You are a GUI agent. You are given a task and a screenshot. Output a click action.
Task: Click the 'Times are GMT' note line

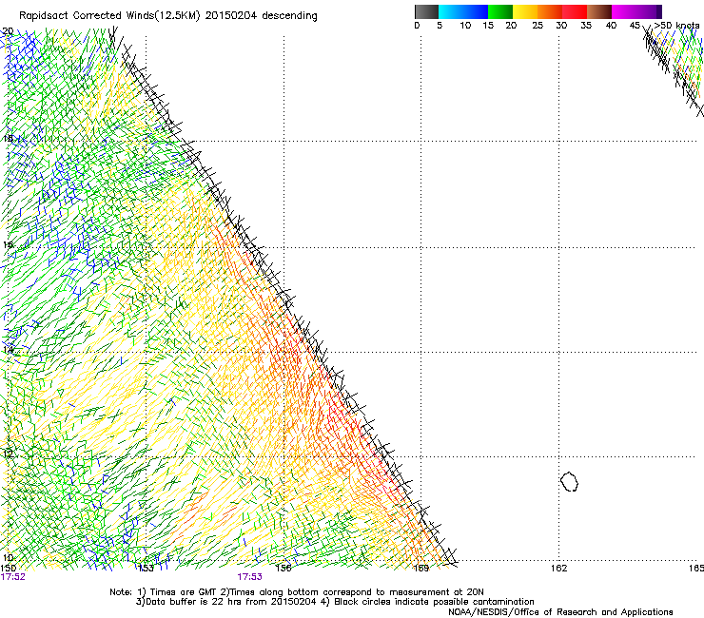pyautogui.click(x=297, y=592)
